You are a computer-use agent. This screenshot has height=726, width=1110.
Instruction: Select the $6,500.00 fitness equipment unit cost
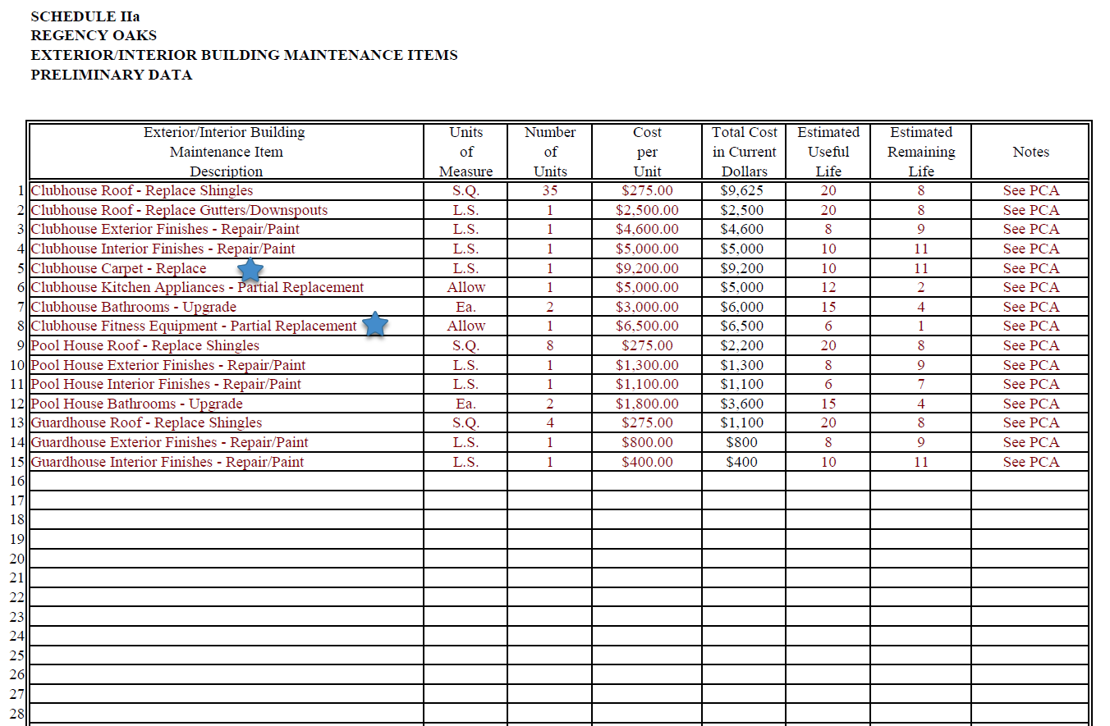[x=647, y=326]
